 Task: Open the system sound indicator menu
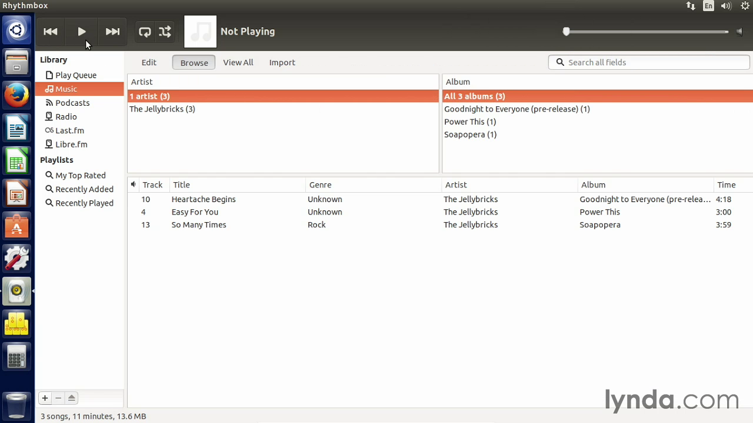(x=726, y=6)
